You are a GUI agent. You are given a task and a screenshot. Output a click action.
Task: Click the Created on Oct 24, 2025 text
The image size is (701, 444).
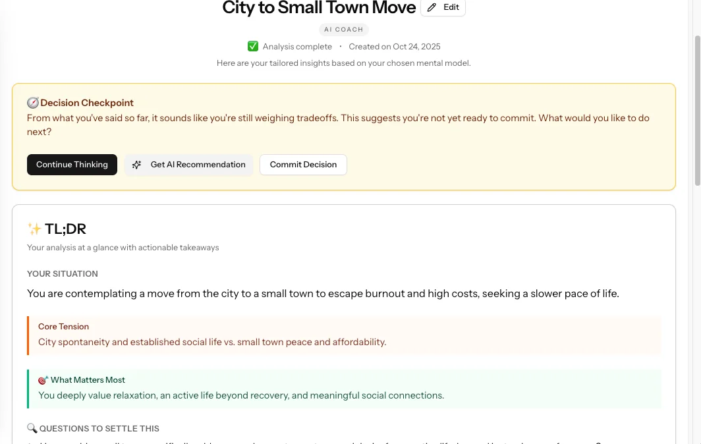[394, 46]
